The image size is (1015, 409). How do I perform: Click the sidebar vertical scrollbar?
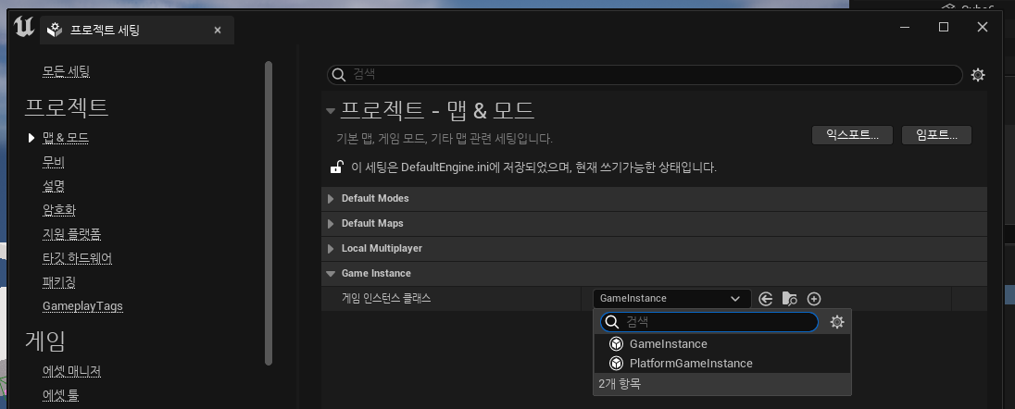coord(269,214)
